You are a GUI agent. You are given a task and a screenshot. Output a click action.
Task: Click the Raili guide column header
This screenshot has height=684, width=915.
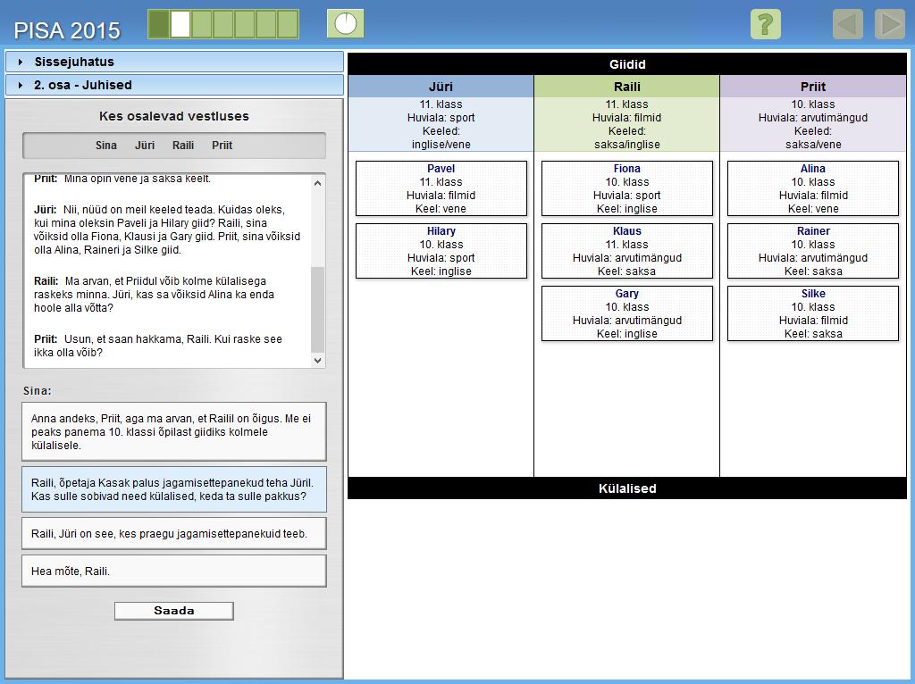pos(627,87)
